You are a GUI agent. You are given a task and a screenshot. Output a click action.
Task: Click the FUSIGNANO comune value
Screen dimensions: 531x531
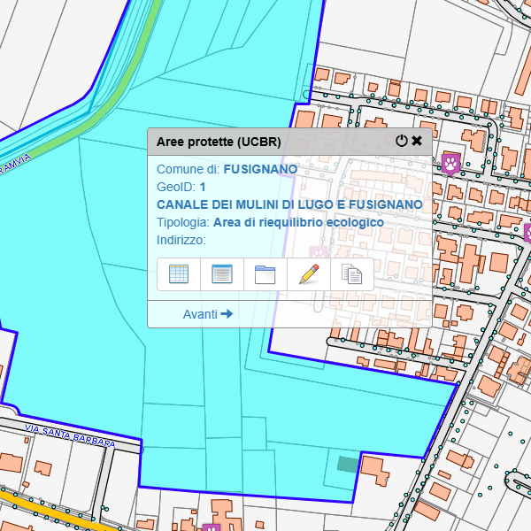click(260, 169)
